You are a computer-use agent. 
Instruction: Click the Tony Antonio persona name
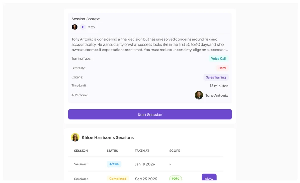click(x=217, y=95)
